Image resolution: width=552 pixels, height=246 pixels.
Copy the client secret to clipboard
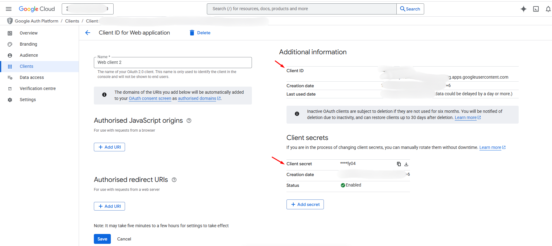pyautogui.click(x=399, y=164)
